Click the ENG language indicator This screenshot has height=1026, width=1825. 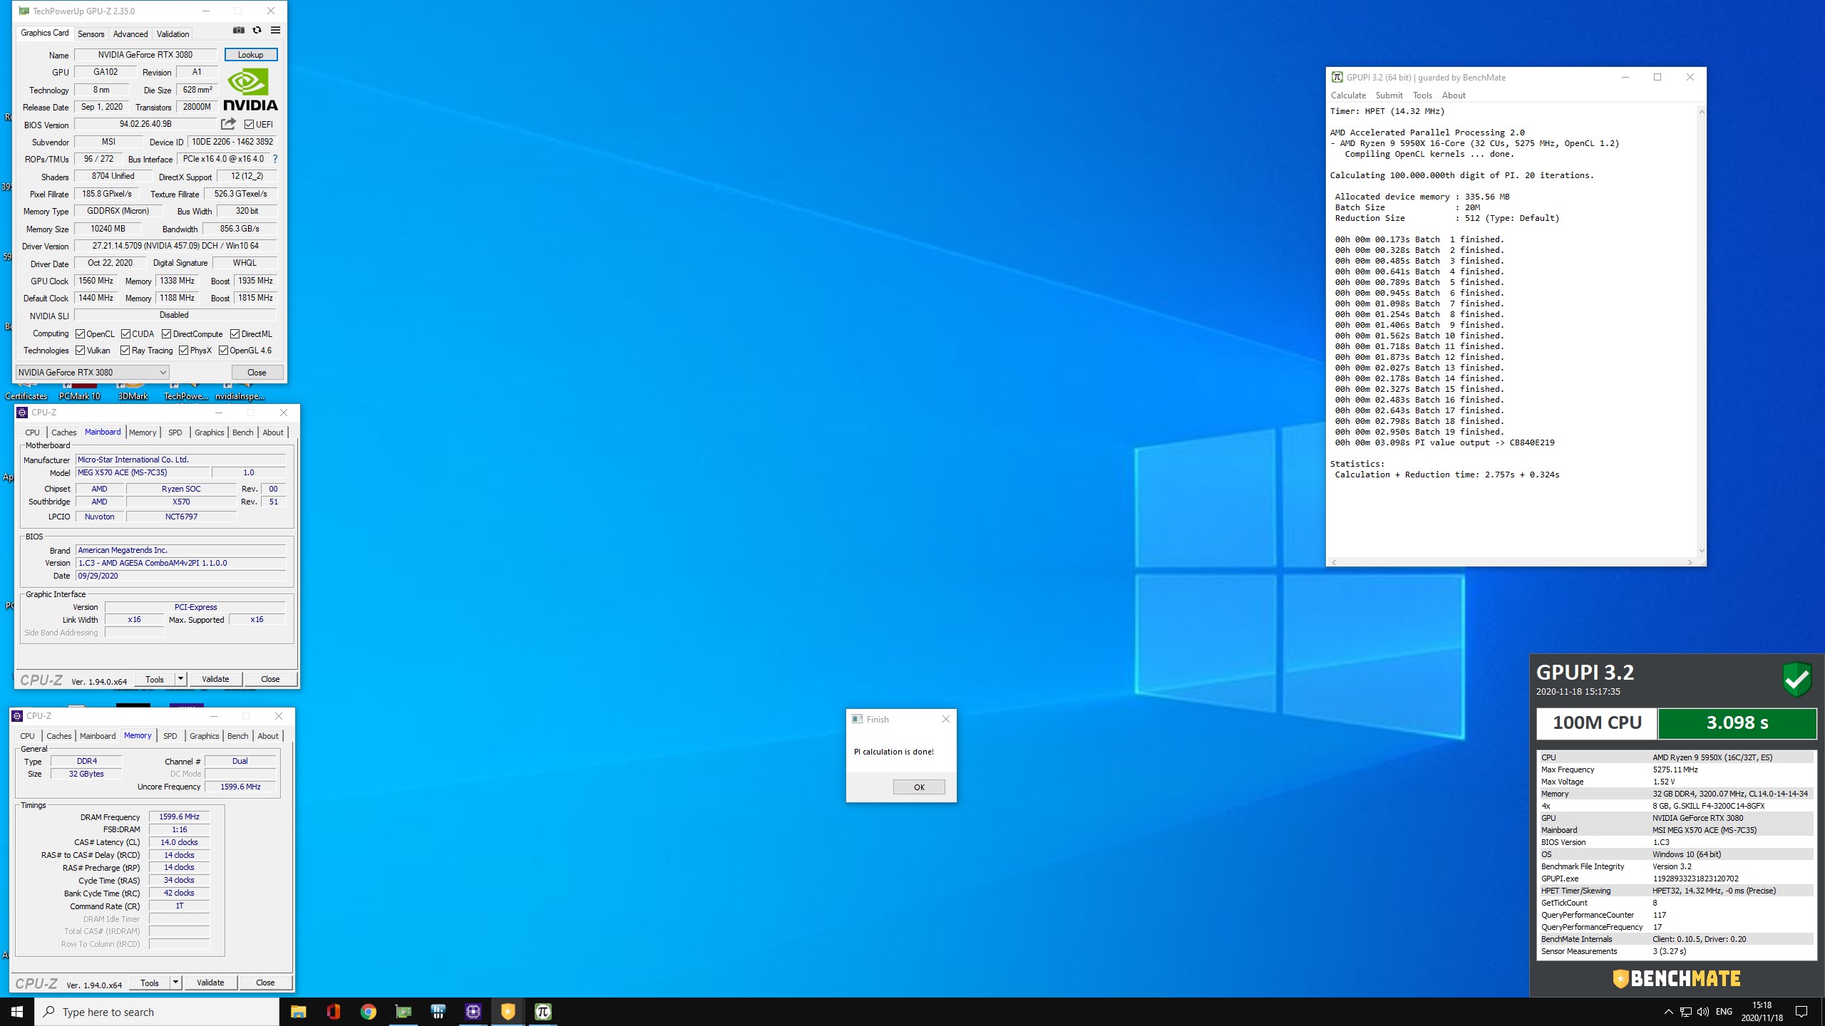[x=1724, y=1012]
